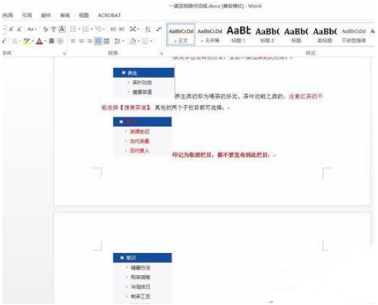Toggle the highlighted Justify alignment

tap(98, 41)
